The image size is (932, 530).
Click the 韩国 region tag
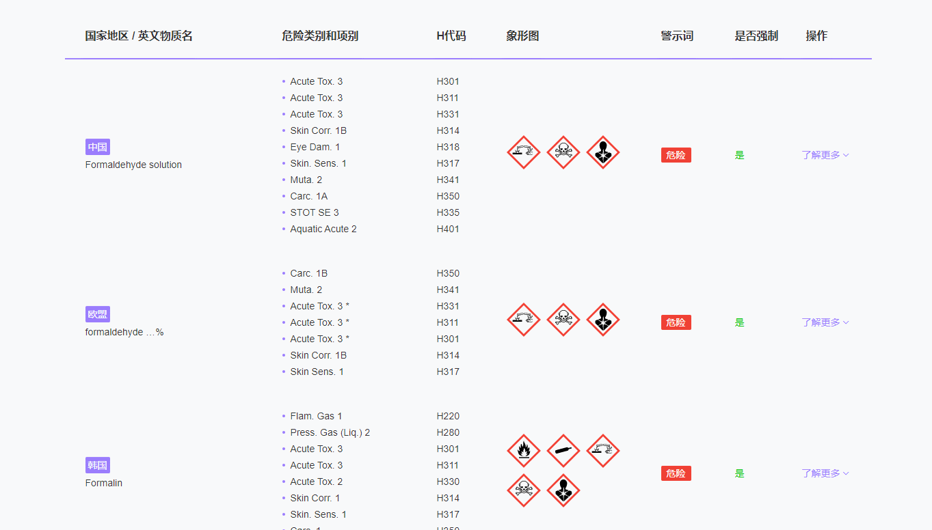pyautogui.click(x=98, y=465)
